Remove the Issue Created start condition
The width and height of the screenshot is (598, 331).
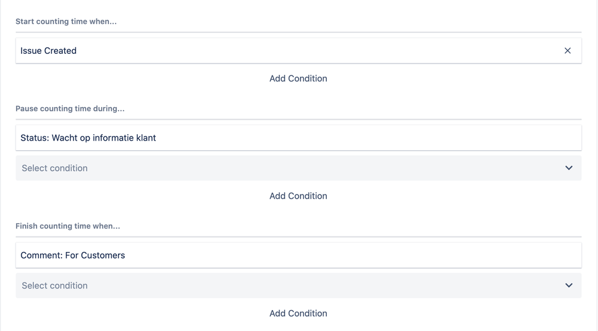tap(567, 51)
